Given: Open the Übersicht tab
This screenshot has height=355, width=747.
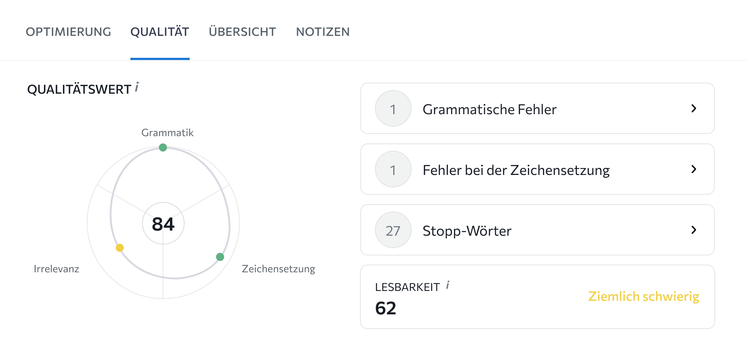Looking at the screenshot, I should tap(243, 32).
